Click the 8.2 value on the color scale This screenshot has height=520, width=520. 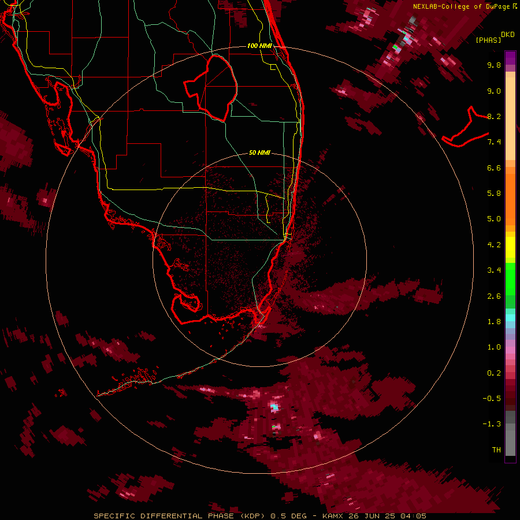pyautogui.click(x=494, y=116)
